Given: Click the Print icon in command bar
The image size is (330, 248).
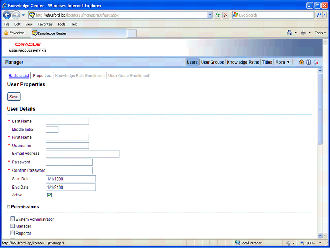Looking at the screenshot, I should pos(304,33).
